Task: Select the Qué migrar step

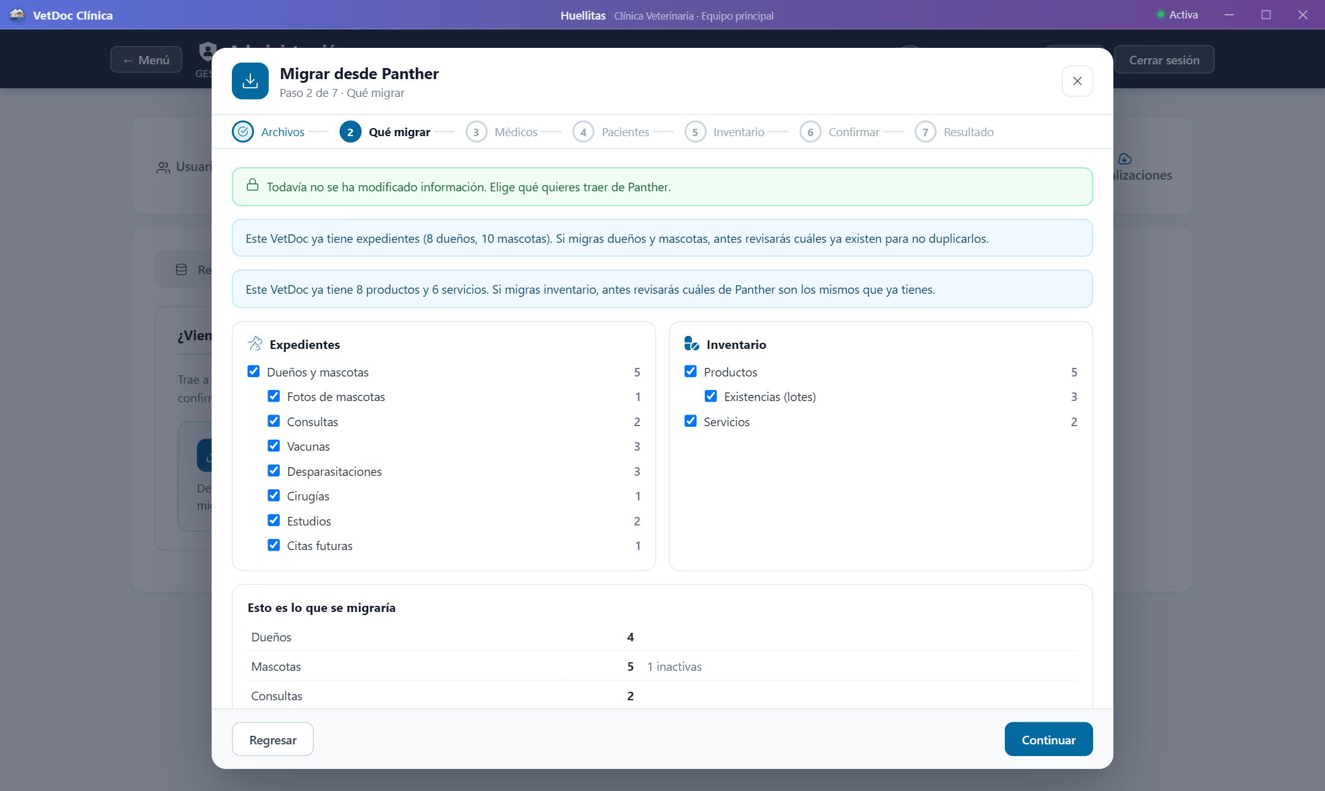Action: coord(385,132)
